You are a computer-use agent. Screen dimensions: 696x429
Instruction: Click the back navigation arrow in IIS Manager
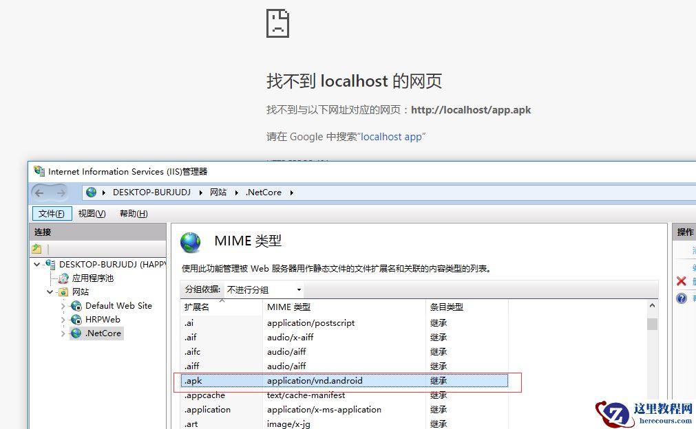(39, 192)
